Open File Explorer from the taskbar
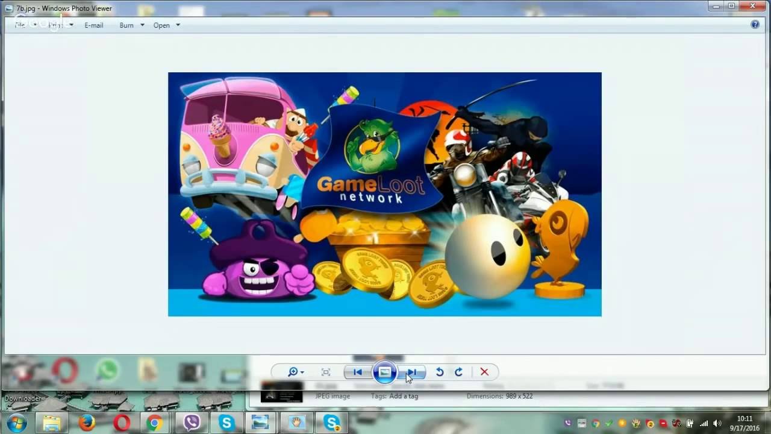This screenshot has width=771, height=434. (52, 423)
